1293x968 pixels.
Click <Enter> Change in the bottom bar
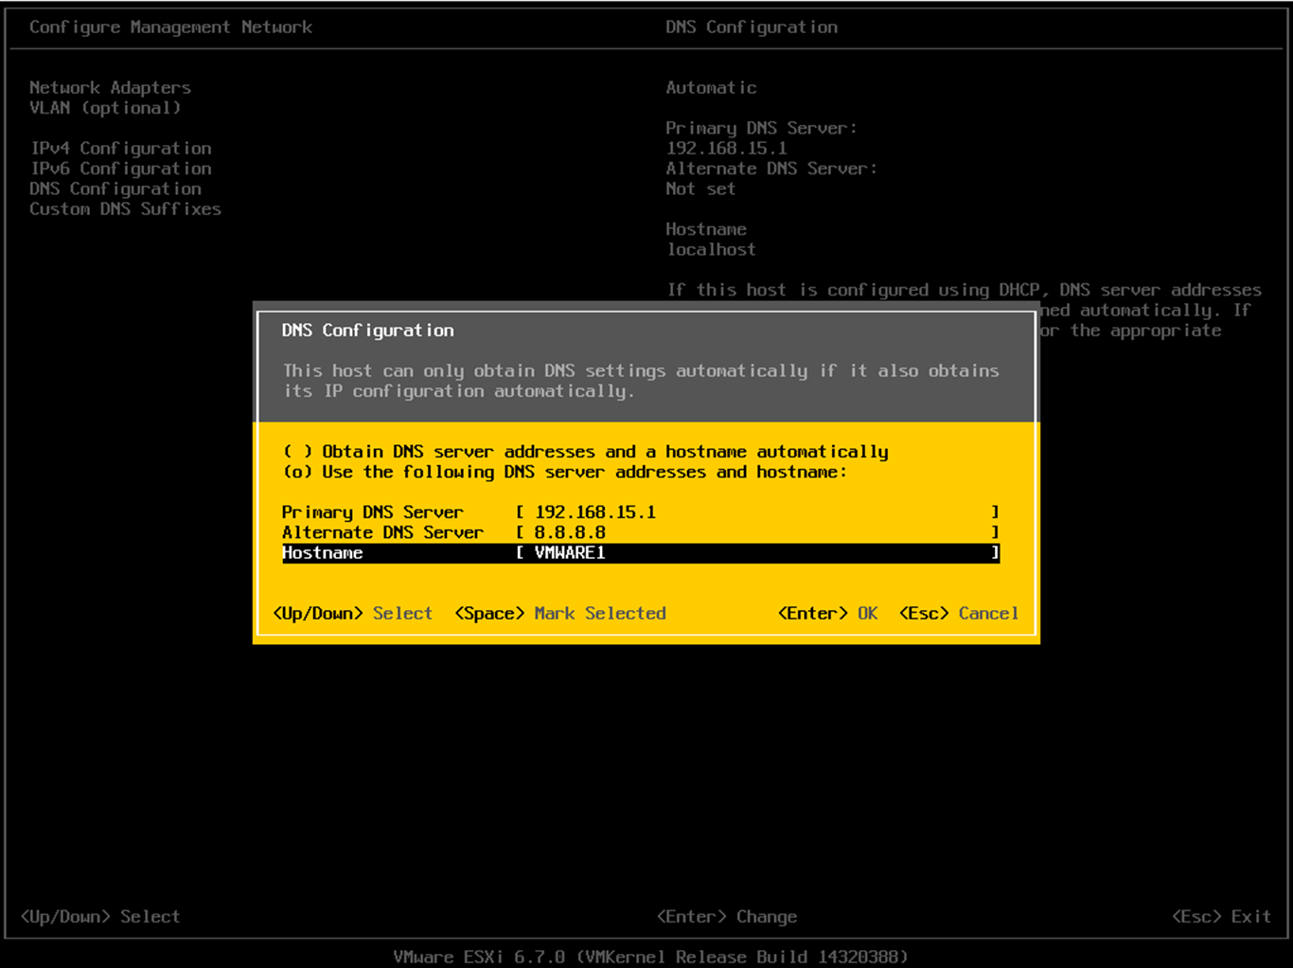coord(727,917)
